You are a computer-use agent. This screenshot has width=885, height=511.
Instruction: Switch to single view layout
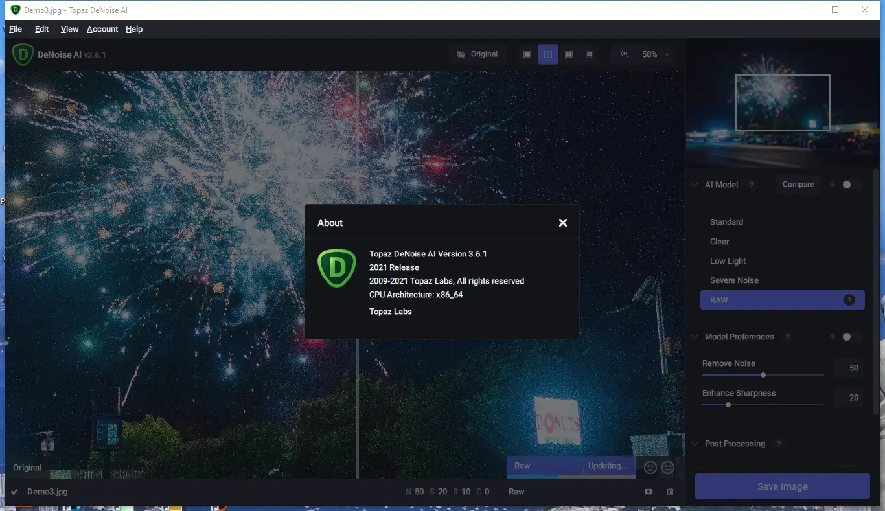click(x=527, y=54)
